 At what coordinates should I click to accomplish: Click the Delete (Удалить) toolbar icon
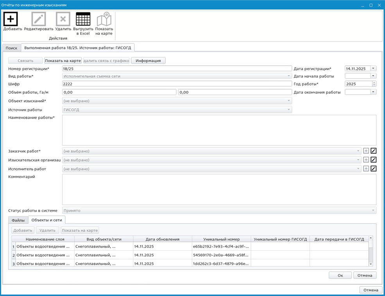click(63, 19)
